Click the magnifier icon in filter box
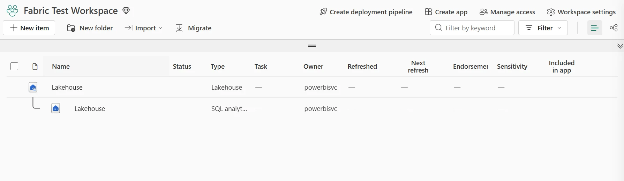624x181 pixels. pos(439,28)
